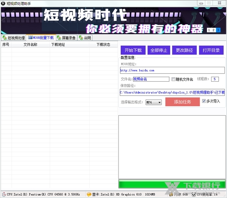
Task: Click the red 添加任务 button
Action: point(182,102)
